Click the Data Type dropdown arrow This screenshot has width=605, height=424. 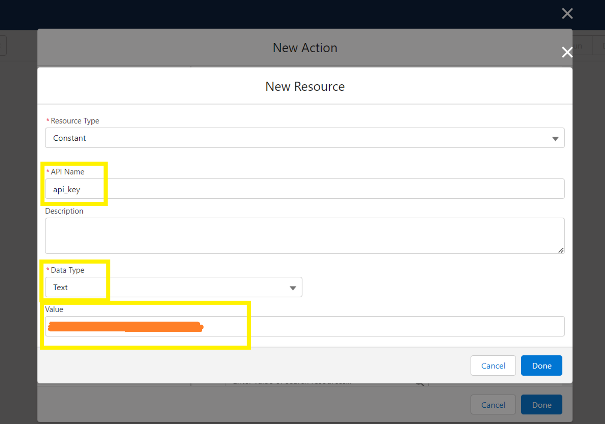pyautogui.click(x=293, y=287)
